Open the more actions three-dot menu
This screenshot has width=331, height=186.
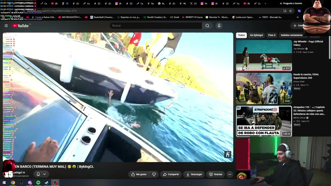pos(230,174)
